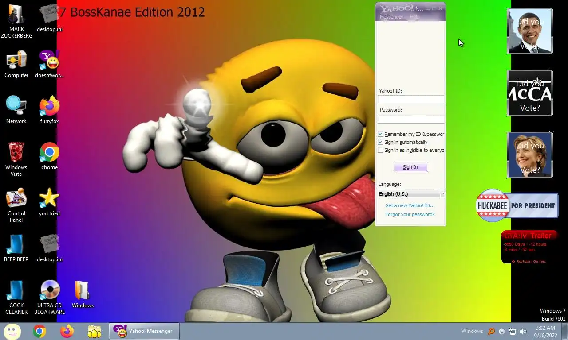
Task: Click the Obama Did you Vote gadget
Action: point(530,31)
